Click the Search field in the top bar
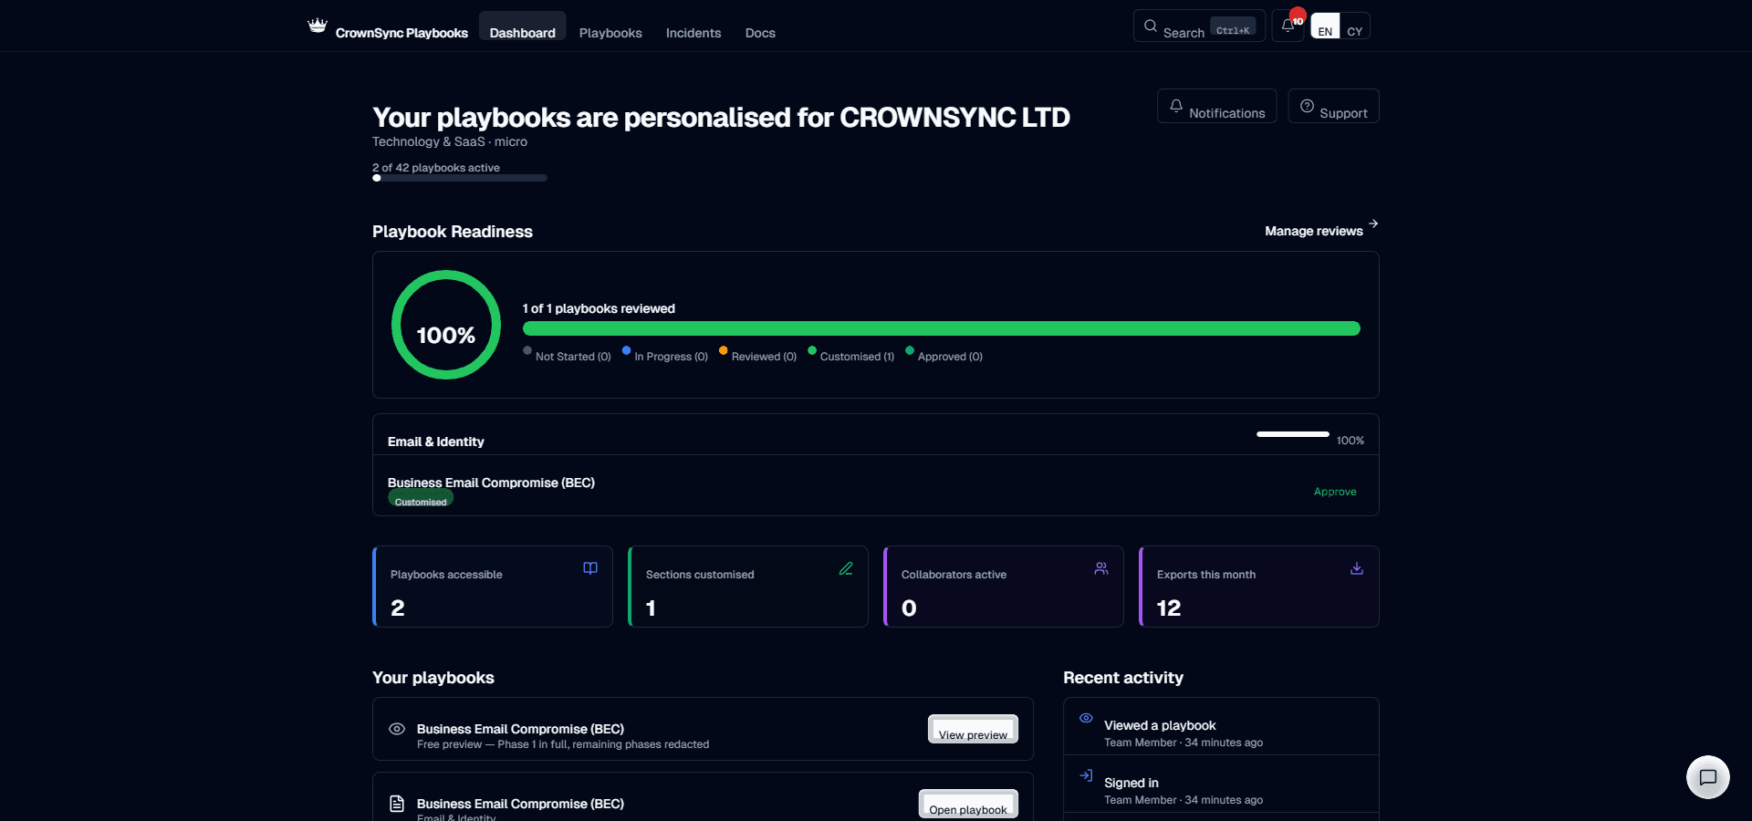 (1199, 26)
